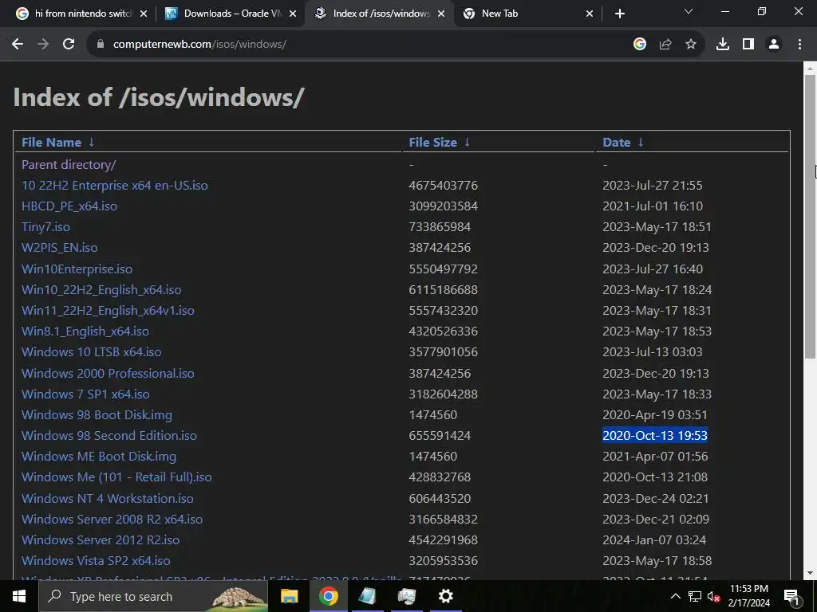The height and width of the screenshot is (612, 817).
Task: Close the Downloads – Oracle VM tab
Action: coord(293,14)
